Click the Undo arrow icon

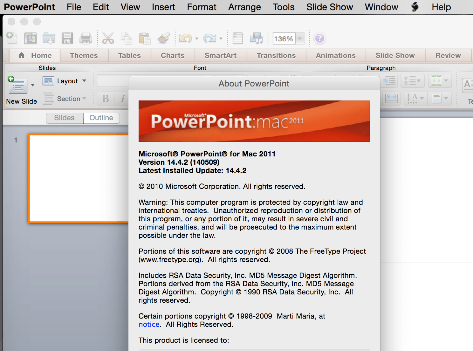185,38
